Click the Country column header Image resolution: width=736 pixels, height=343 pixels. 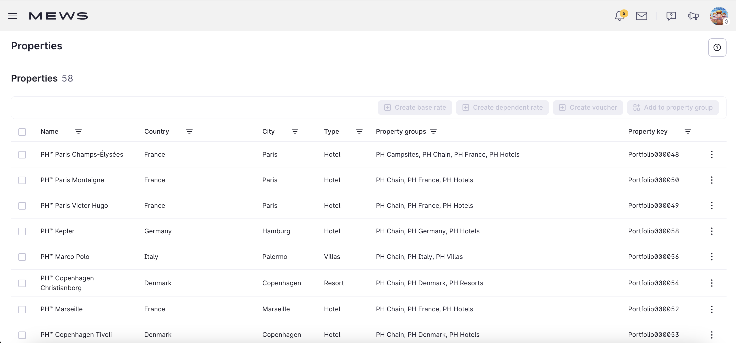157,131
